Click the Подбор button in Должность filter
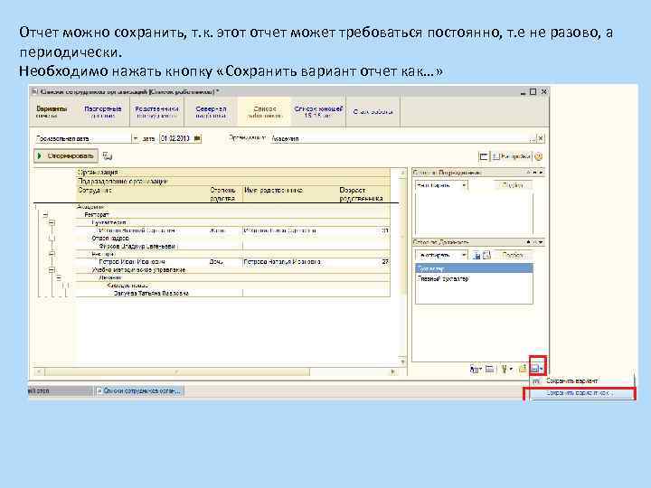Viewport: 651px width, 488px height. 514,255
